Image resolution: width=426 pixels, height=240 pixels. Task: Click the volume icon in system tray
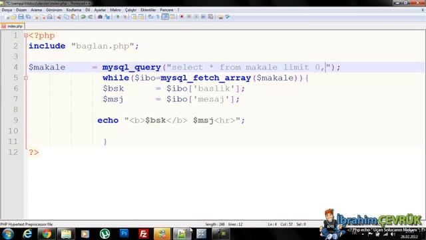pos(393,234)
